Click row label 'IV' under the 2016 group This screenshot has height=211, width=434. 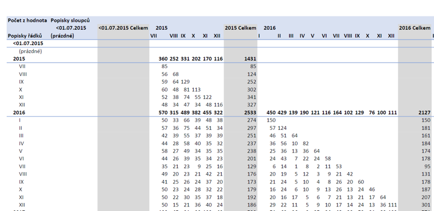coord(21,144)
